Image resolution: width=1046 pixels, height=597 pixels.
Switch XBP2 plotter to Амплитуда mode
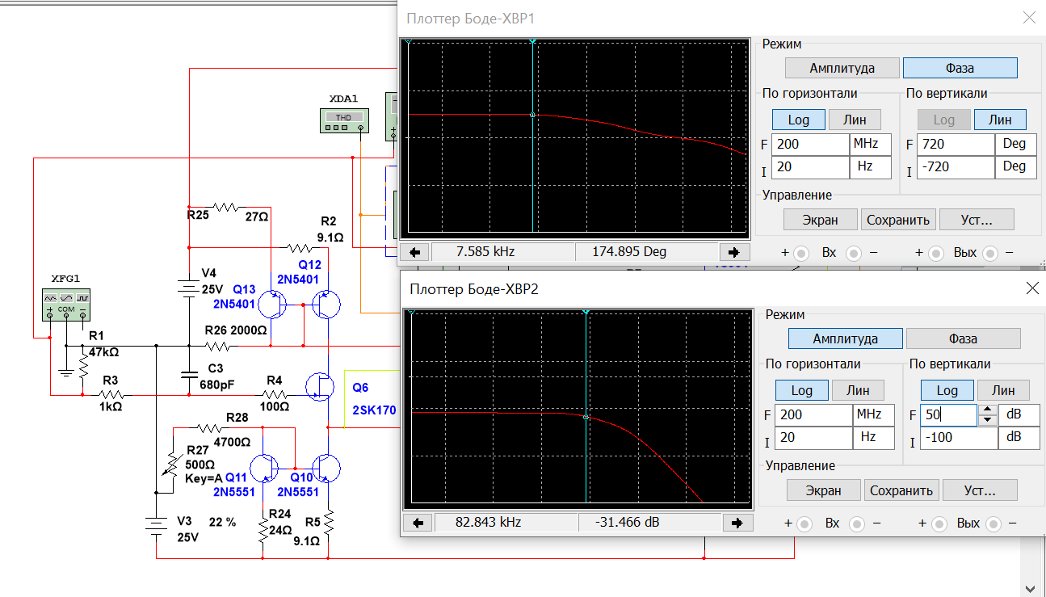(846, 338)
